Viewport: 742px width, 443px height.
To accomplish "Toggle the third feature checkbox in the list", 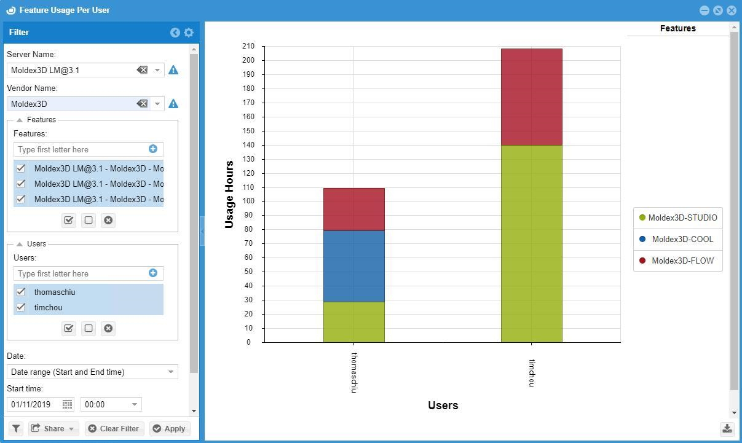I will 21,199.
